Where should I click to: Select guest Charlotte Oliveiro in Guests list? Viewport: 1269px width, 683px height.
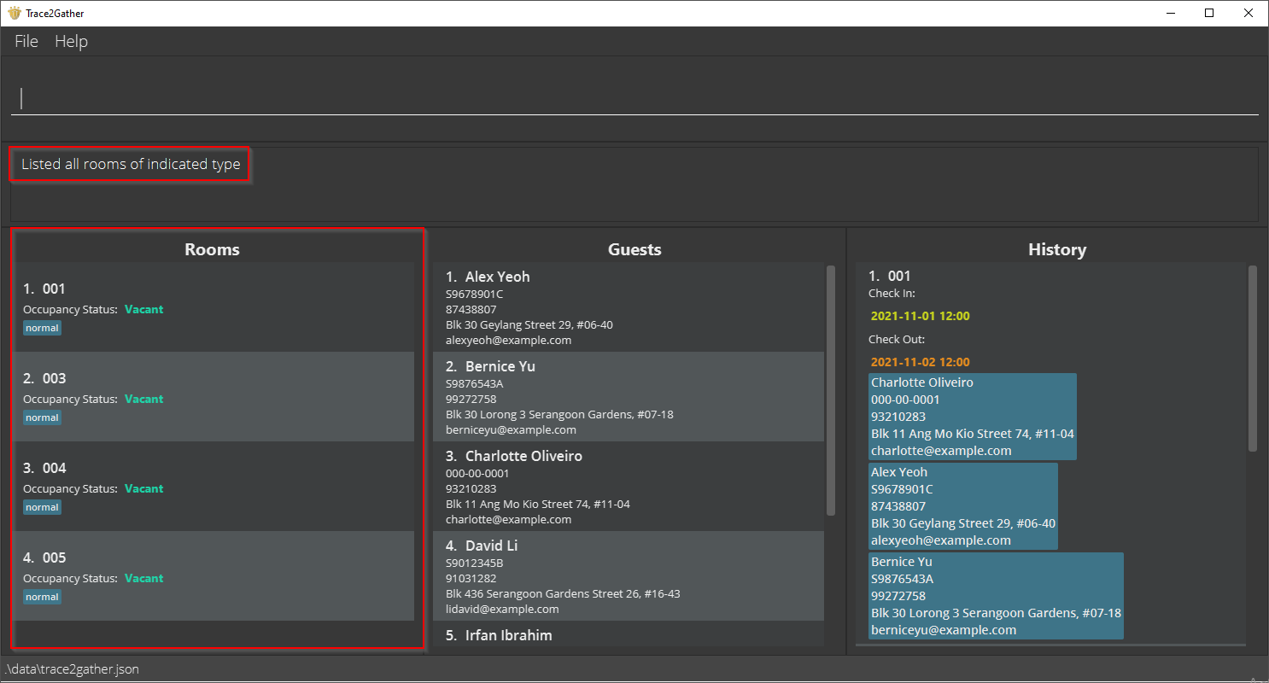coord(629,487)
